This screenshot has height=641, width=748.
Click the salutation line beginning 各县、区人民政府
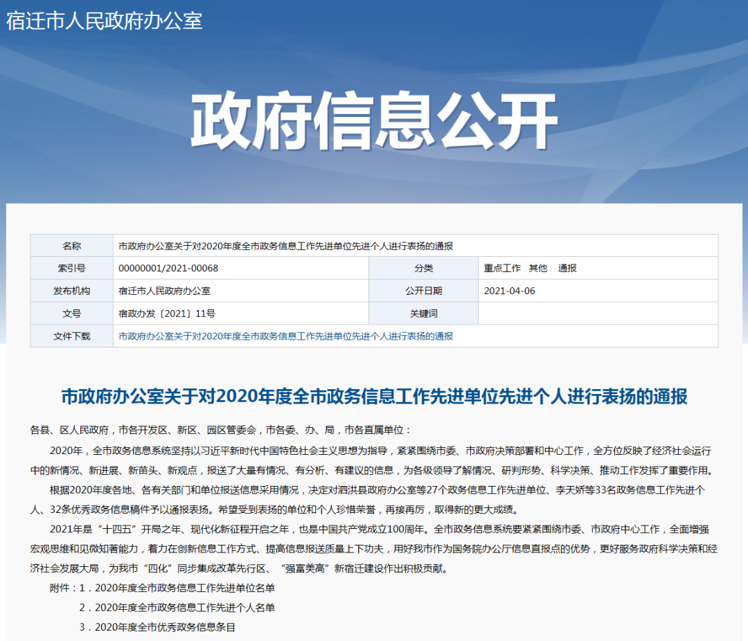(220, 430)
